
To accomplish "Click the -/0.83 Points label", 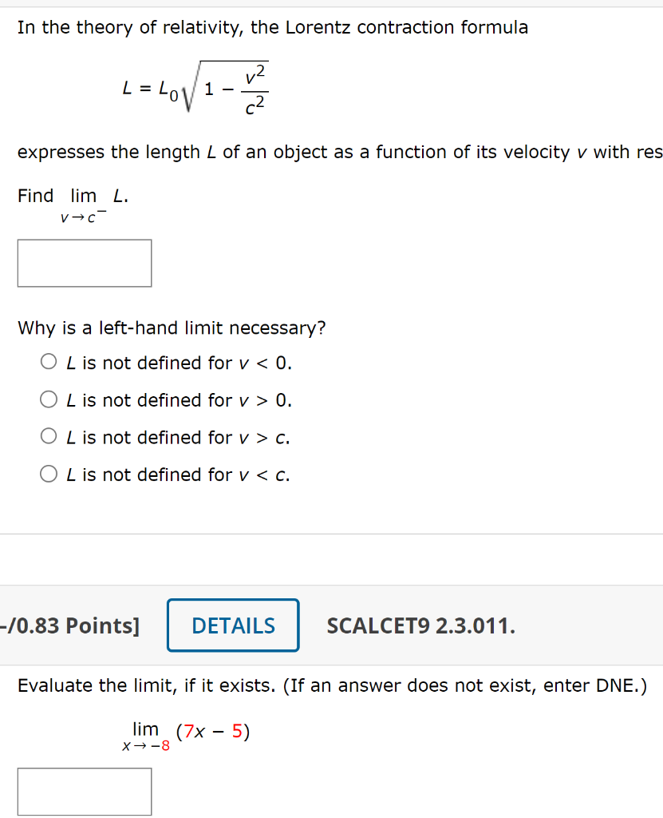I will 68,625.
